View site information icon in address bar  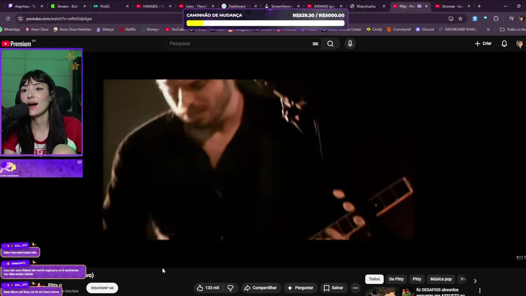(20, 18)
